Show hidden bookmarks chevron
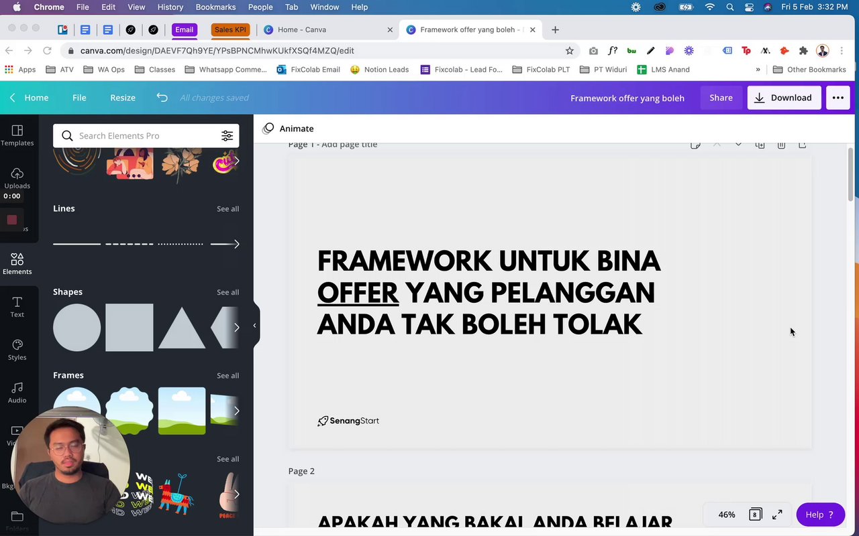 pyautogui.click(x=758, y=69)
